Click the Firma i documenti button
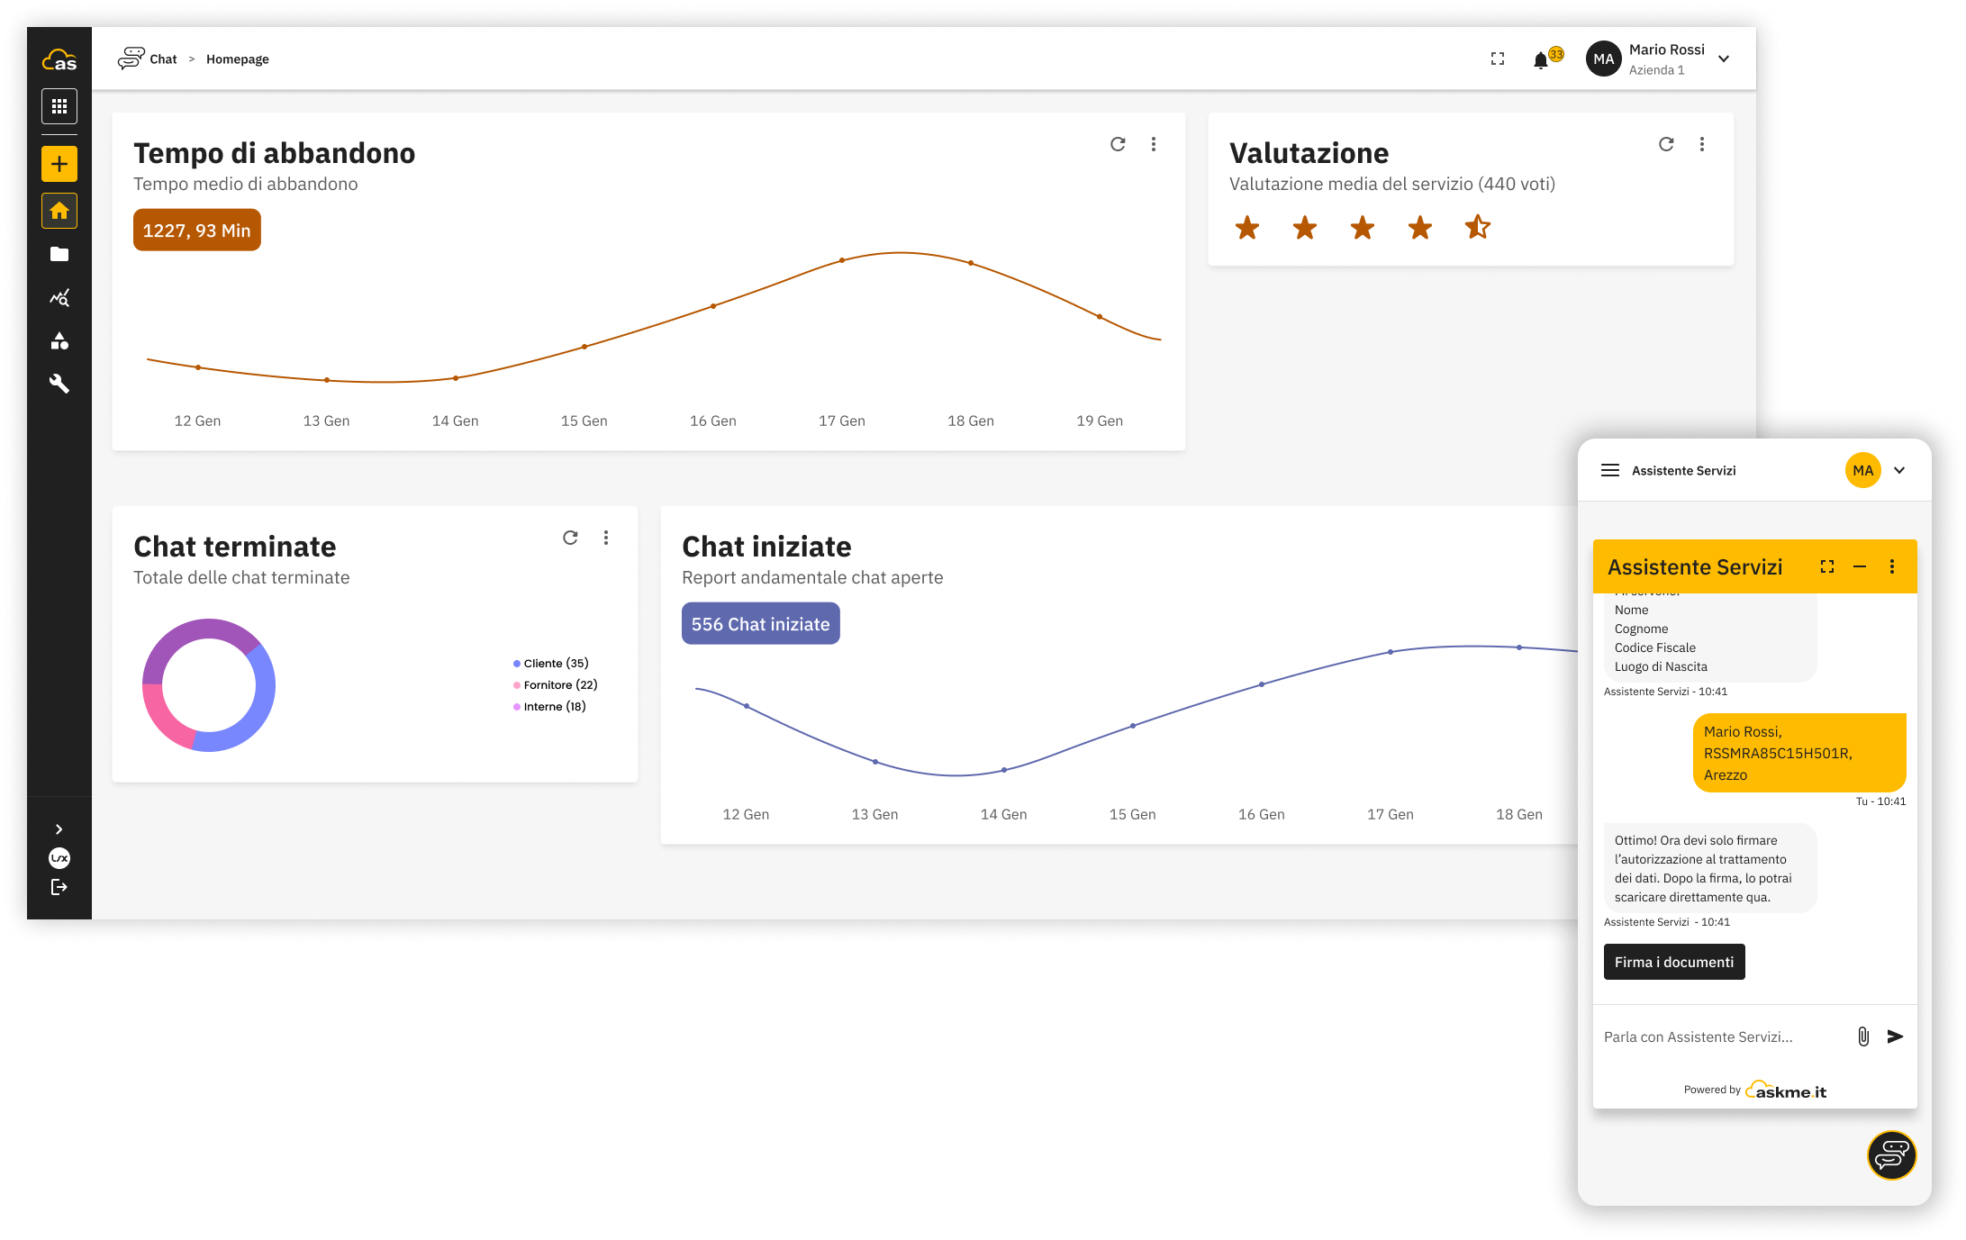Screen dimensions: 1966x1240 [x=1673, y=962]
